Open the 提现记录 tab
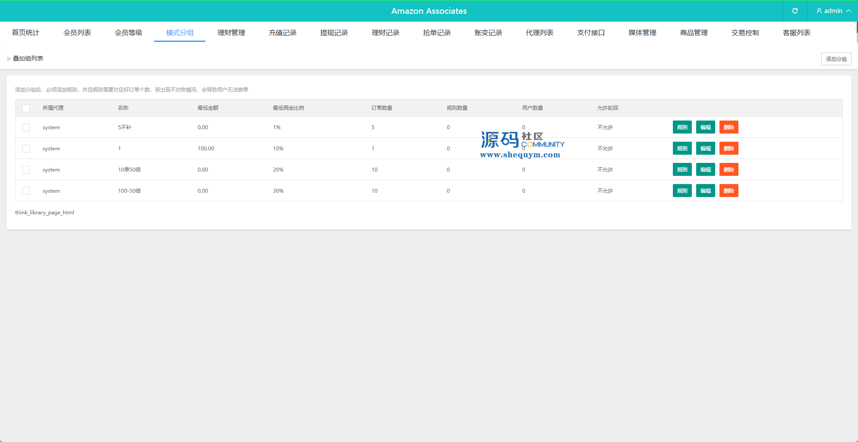Image resolution: width=858 pixels, height=442 pixels. pyautogui.click(x=334, y=33)
